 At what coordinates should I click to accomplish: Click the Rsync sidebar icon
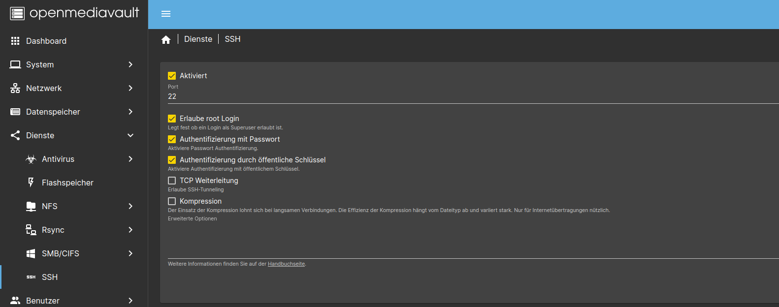31,230
